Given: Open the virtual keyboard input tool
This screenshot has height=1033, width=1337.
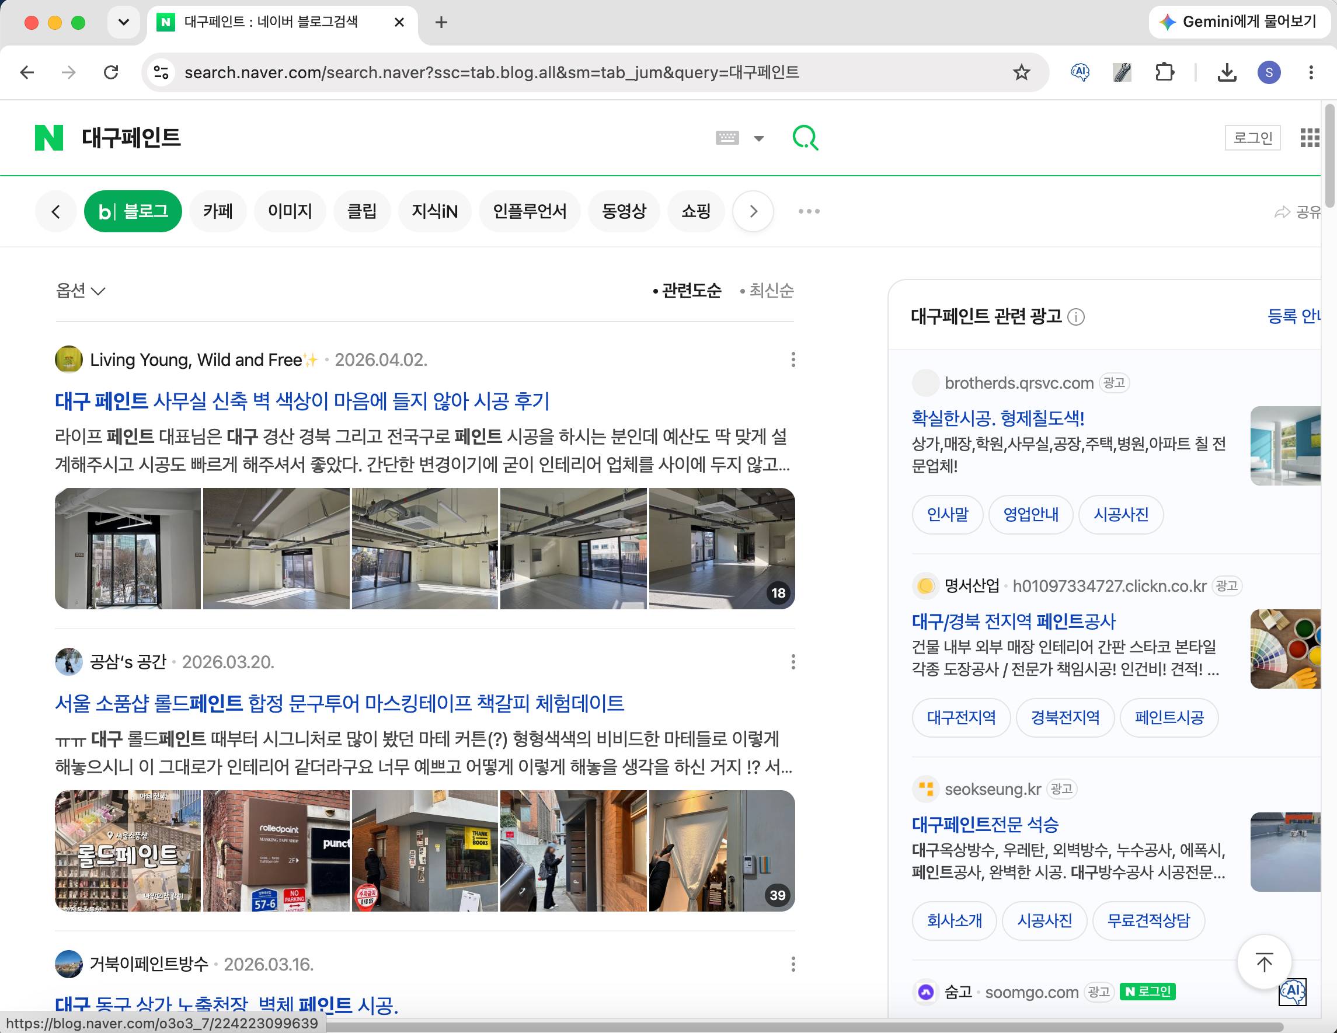Looking at the screenshot, I should (727, 138).
